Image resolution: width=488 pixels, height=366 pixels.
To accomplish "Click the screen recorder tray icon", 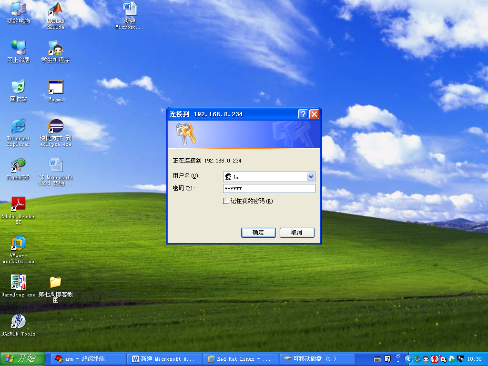I will click(x=443, y=359).
